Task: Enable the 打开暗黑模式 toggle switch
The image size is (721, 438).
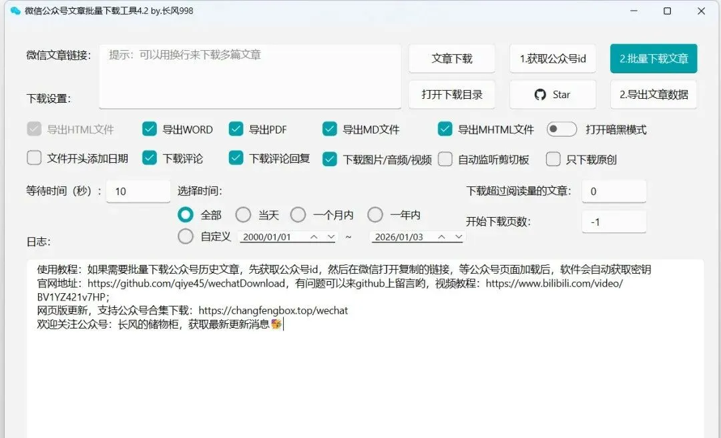Action: click(561, 130)
